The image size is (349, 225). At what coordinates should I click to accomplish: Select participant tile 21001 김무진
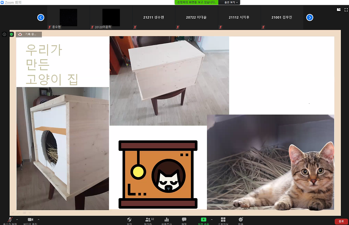(x=282, y=18)
